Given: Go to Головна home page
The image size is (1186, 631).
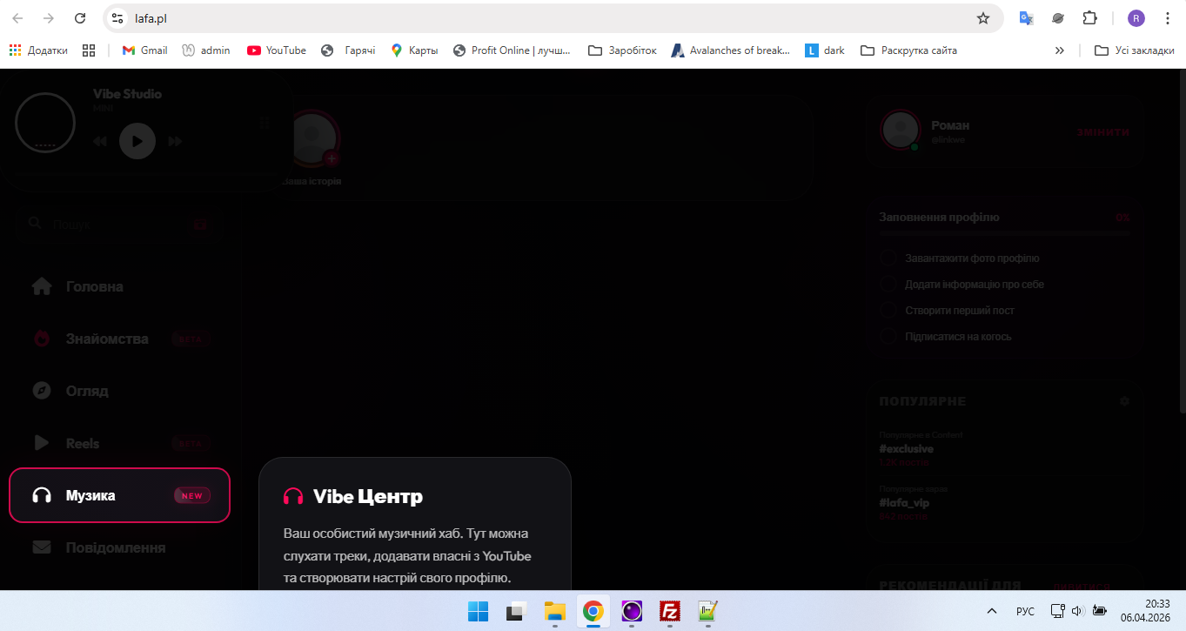Looking at the screenshot, I should pyautogui.click(x=94, y=286).
